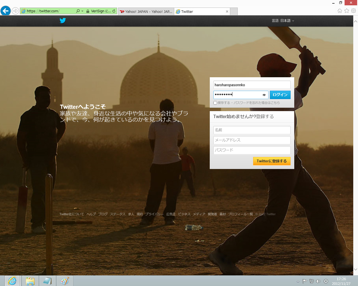The height and width of the screenshot is (286, 358).
Task: Click the browser Forward arrow button
Action: 15,11
